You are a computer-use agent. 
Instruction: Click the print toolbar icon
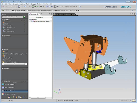pyautogui.click(x=23, y=7)
